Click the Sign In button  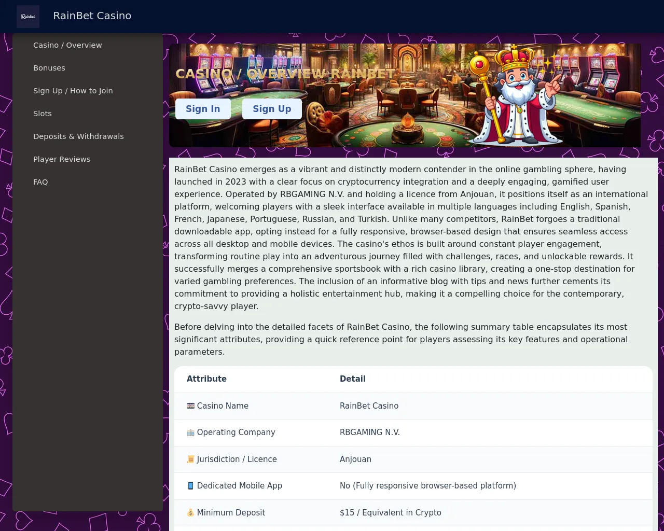pos(203,109)
